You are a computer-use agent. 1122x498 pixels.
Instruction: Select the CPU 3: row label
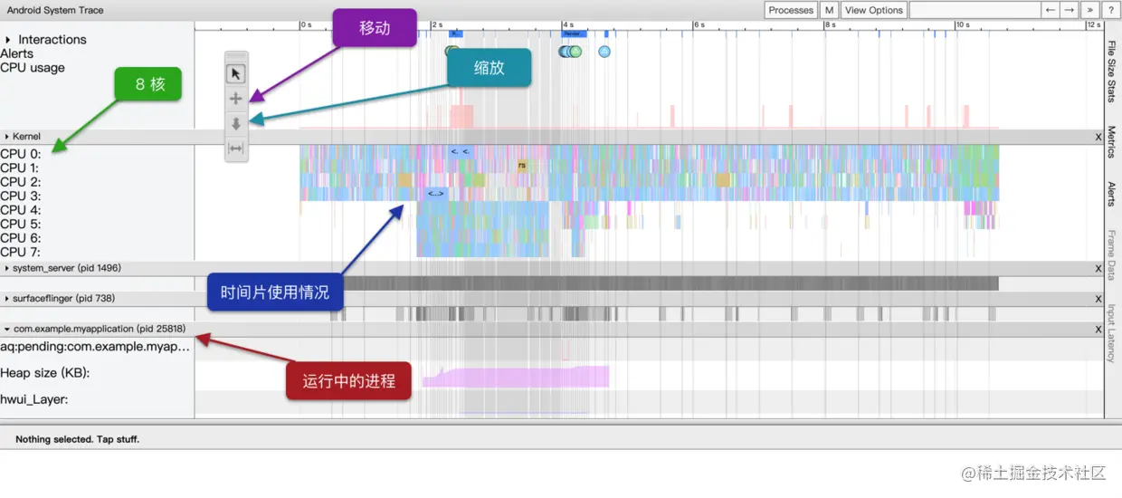[x=20, y=196]
